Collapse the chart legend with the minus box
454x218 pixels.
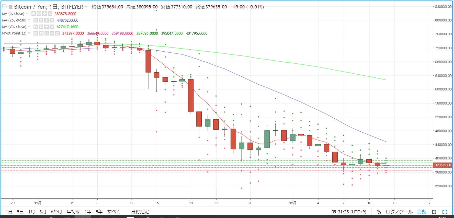click(x=4, y=6)
